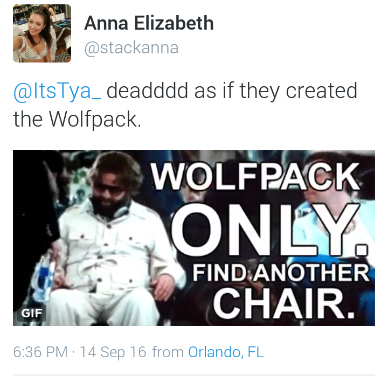This screenshot has height=382, width=388.
Task: Click the GIF badge on the media
Action: (32, 313)
